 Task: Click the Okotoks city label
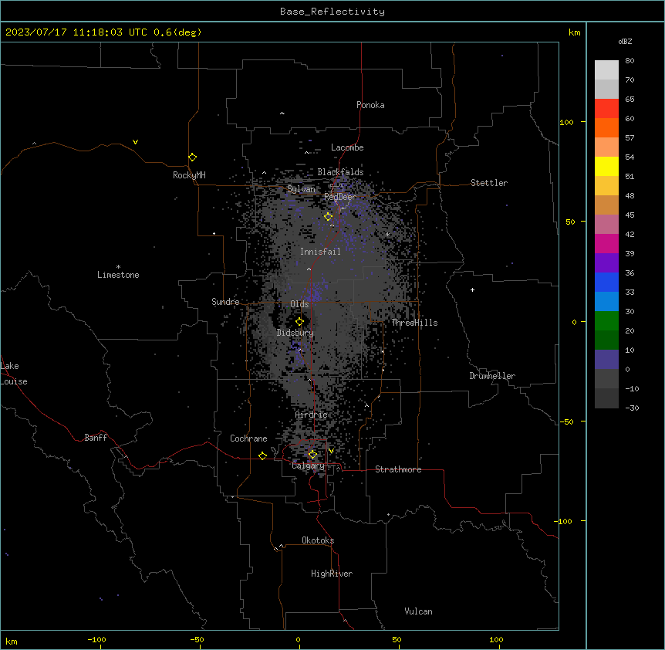click(318, 540)
